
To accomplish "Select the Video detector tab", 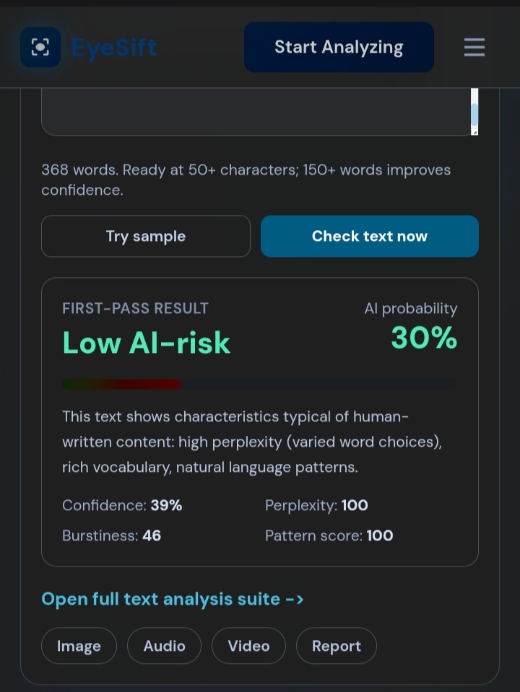I will (248, 646).
